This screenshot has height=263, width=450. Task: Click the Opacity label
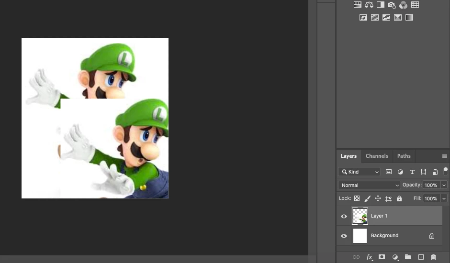pos(412,185)
